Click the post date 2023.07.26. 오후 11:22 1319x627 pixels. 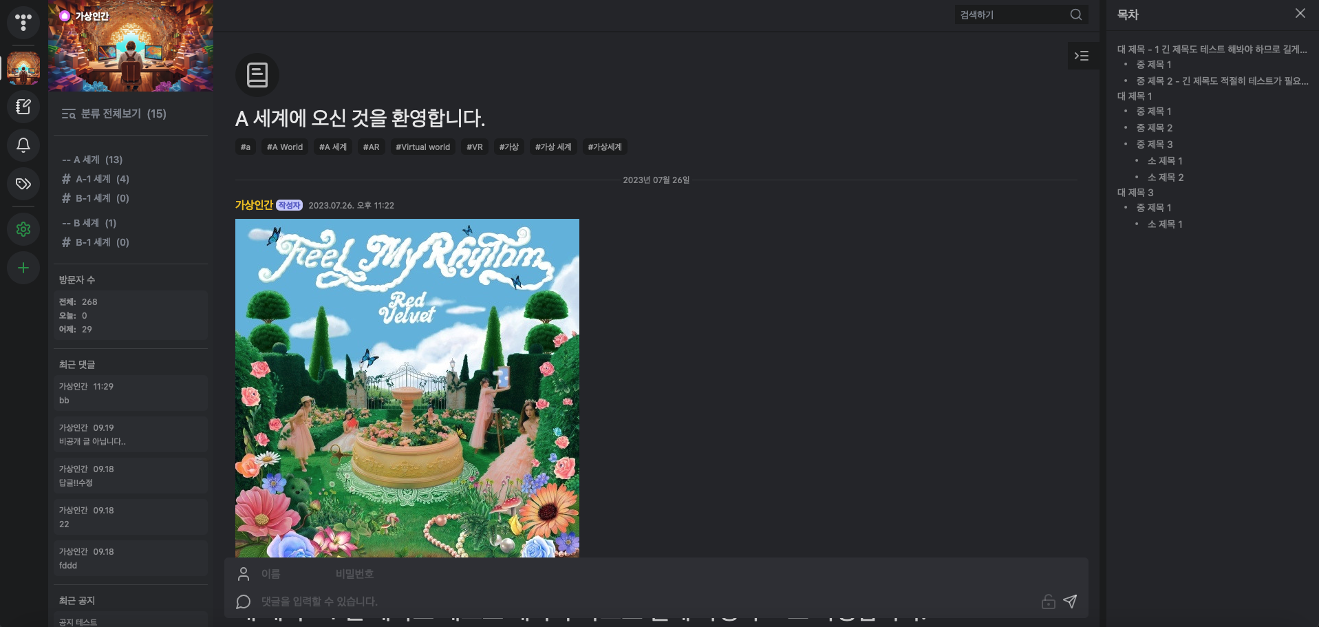click(x=351, y=206)
